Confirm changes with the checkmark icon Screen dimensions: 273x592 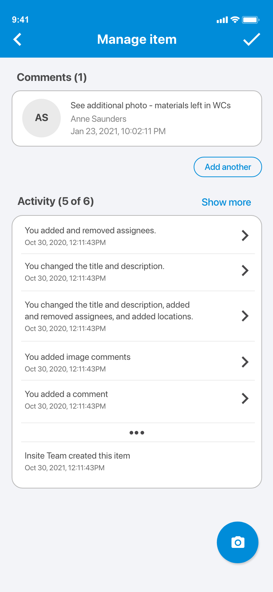pyautogui.click(x=252, y=39)
